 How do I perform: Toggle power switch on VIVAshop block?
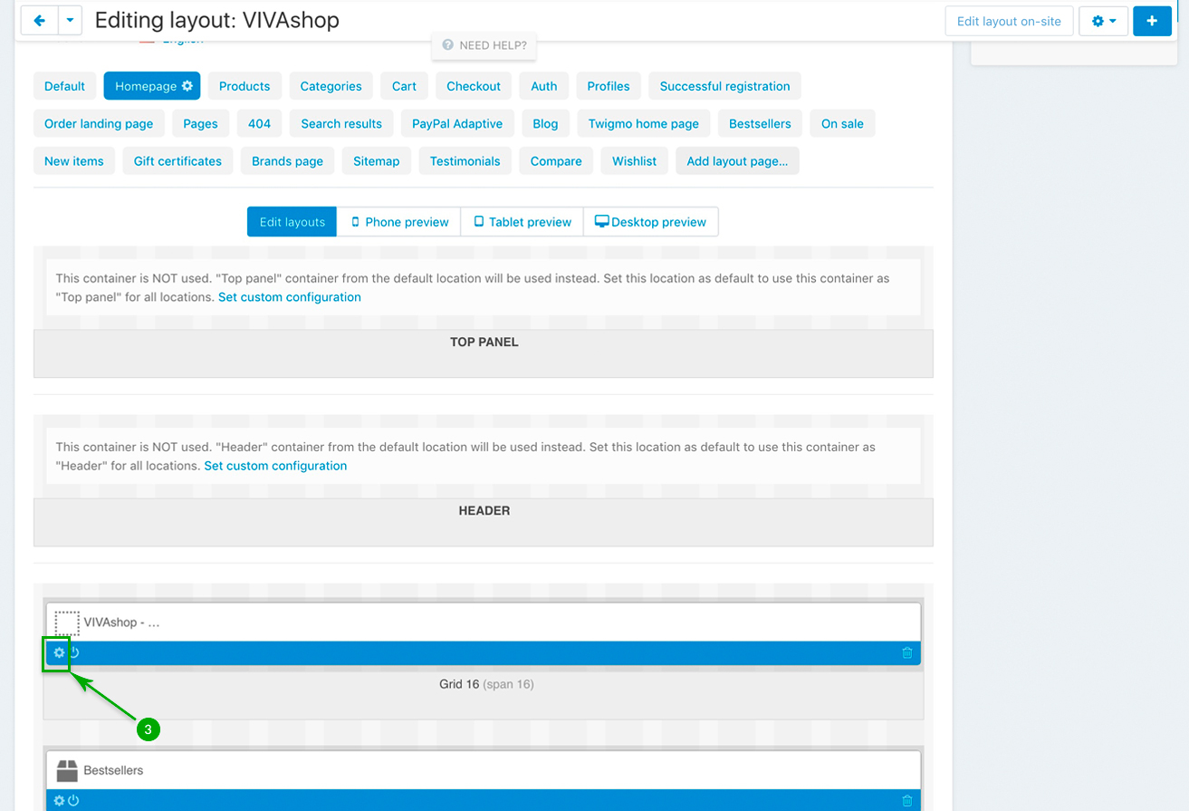(x=74, y=652)
